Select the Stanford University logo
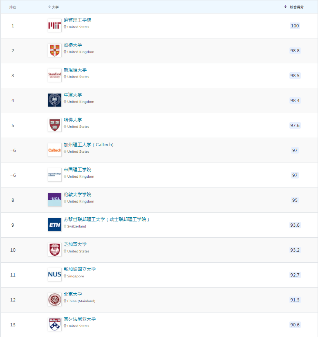Viewport: 318px width, 337px height. coord(55,76)
